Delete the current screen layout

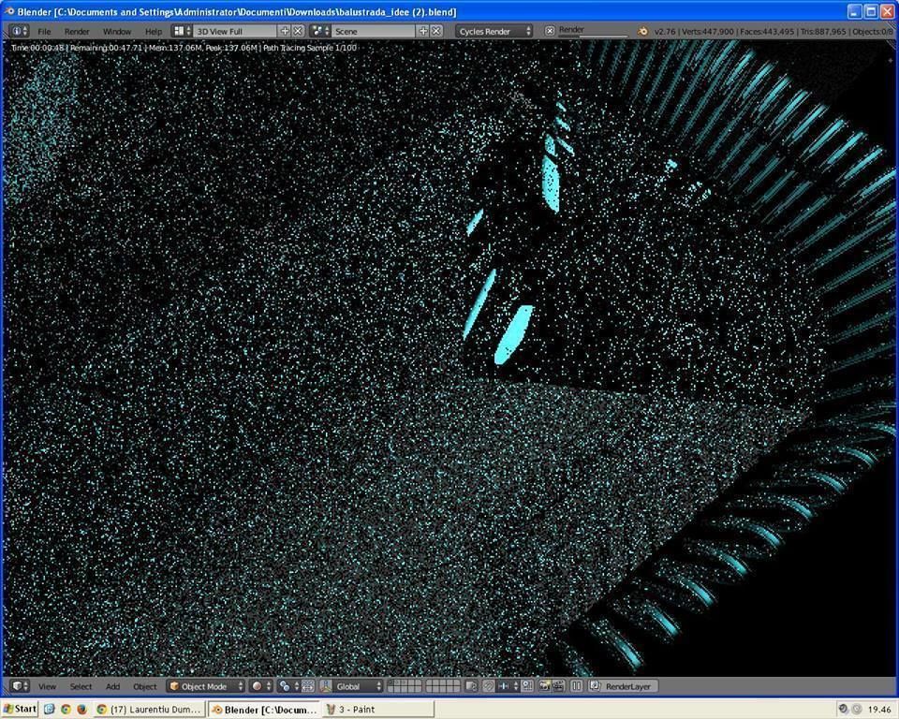[x=298, y=31]
